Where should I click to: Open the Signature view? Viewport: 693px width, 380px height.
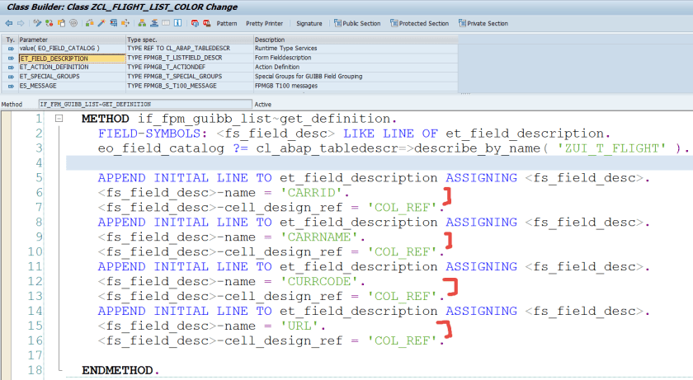309,24
